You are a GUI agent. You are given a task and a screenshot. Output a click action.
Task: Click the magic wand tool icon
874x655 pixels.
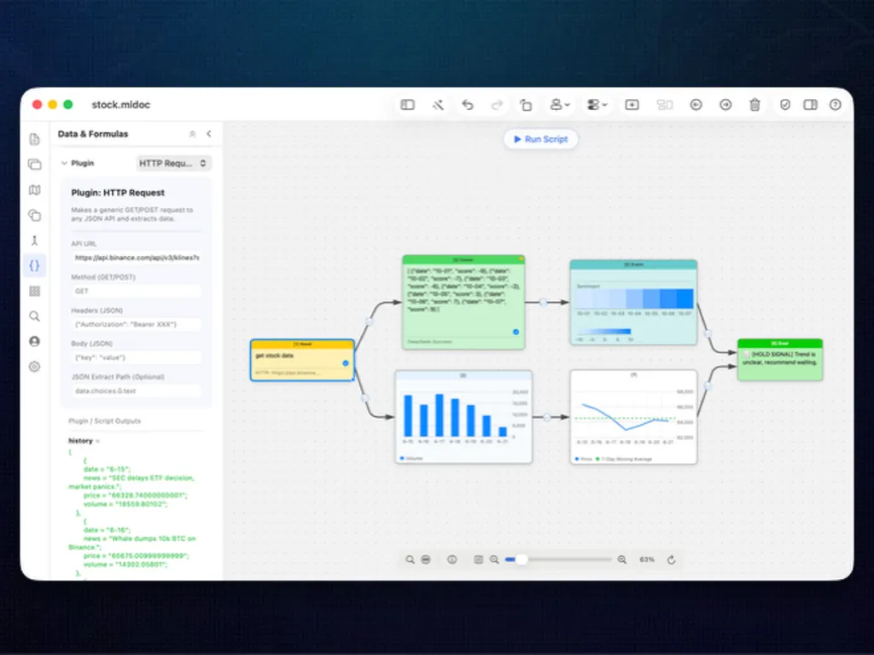point(438,105)
